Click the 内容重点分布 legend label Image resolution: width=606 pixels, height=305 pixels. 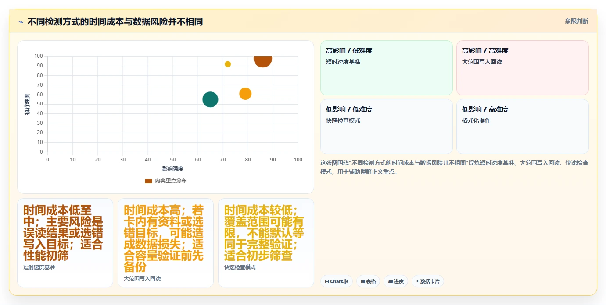(x=171, y=181)
